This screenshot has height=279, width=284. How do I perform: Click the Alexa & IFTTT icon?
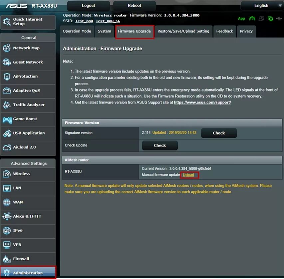(x=7, y=216)
